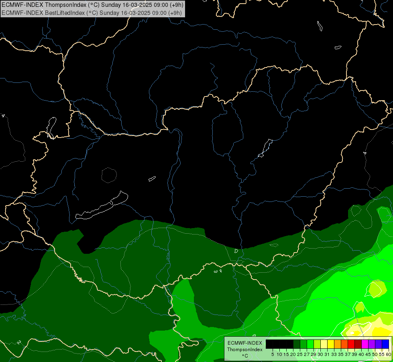The height and width of the screenshot is (362, 393).
Task: Click the legend scale value 29
Action: 314,354
